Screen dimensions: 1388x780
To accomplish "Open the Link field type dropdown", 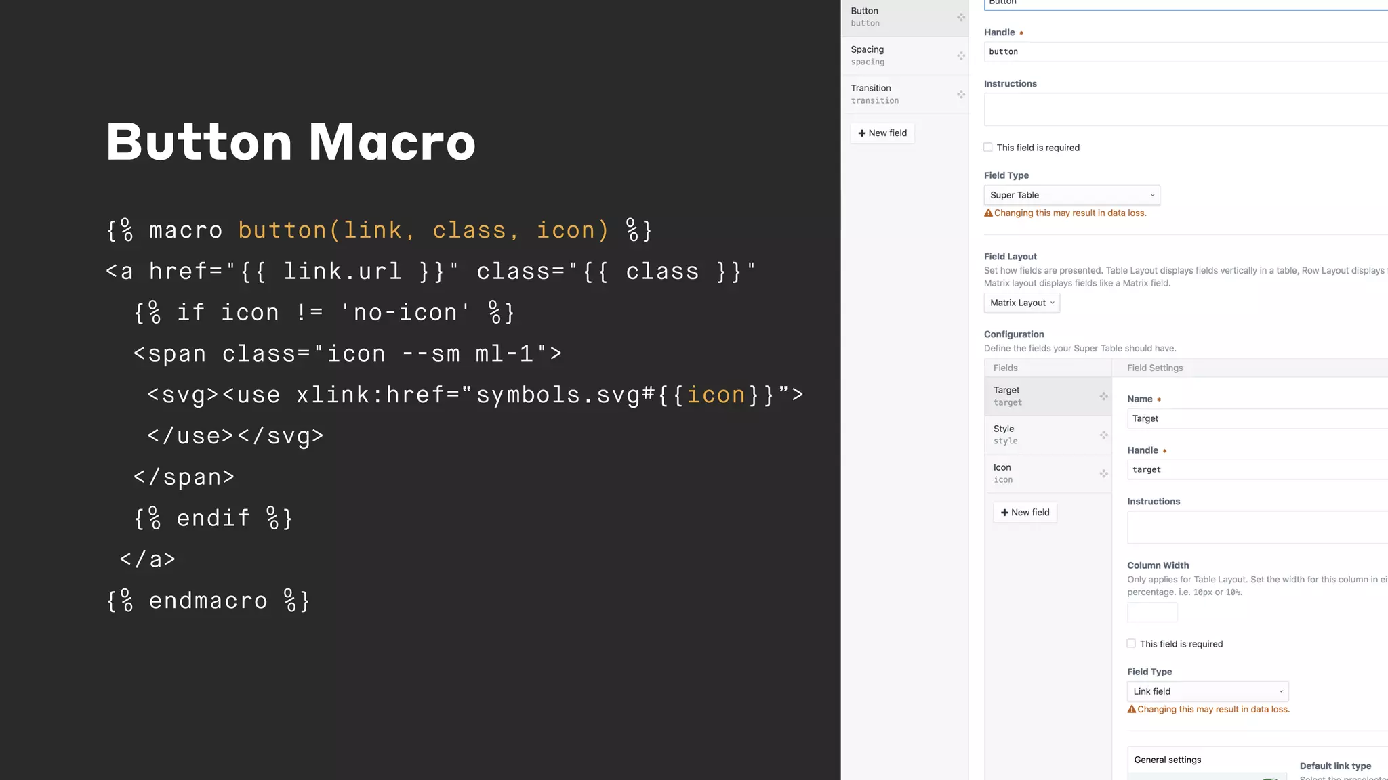I will pyautogui.click(x=1207, y=691).
